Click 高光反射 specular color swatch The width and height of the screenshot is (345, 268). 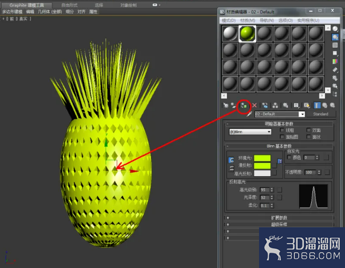tap(262, 173)
